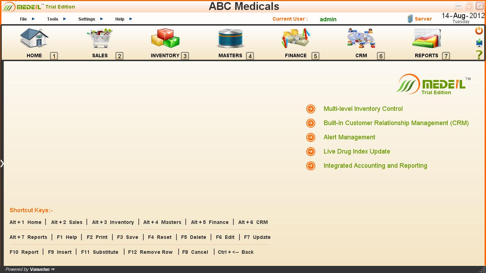Click the 'F8 Cancel' shortcut text
This screenshot has width=486, height=273.
point(195,252)
